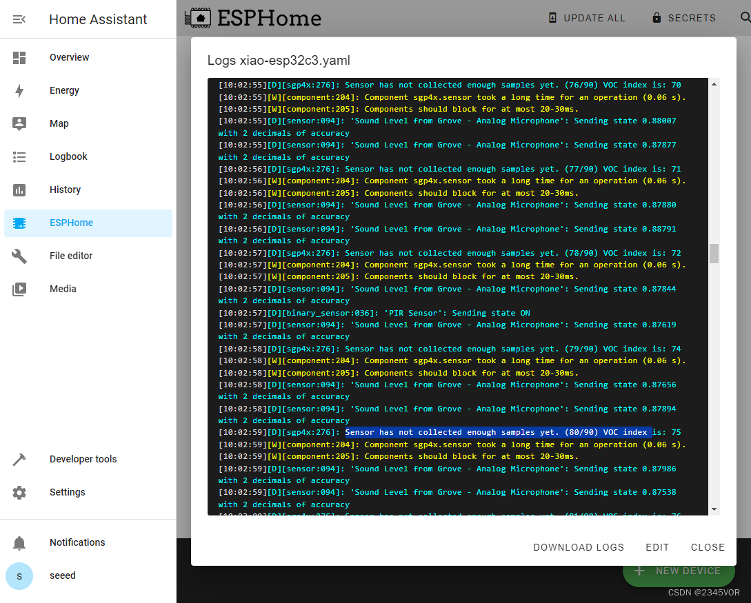The height and width of the screenshot is (603, 751).
Task: Open the Settings gear icon
Action: click(x=19, y=492)
